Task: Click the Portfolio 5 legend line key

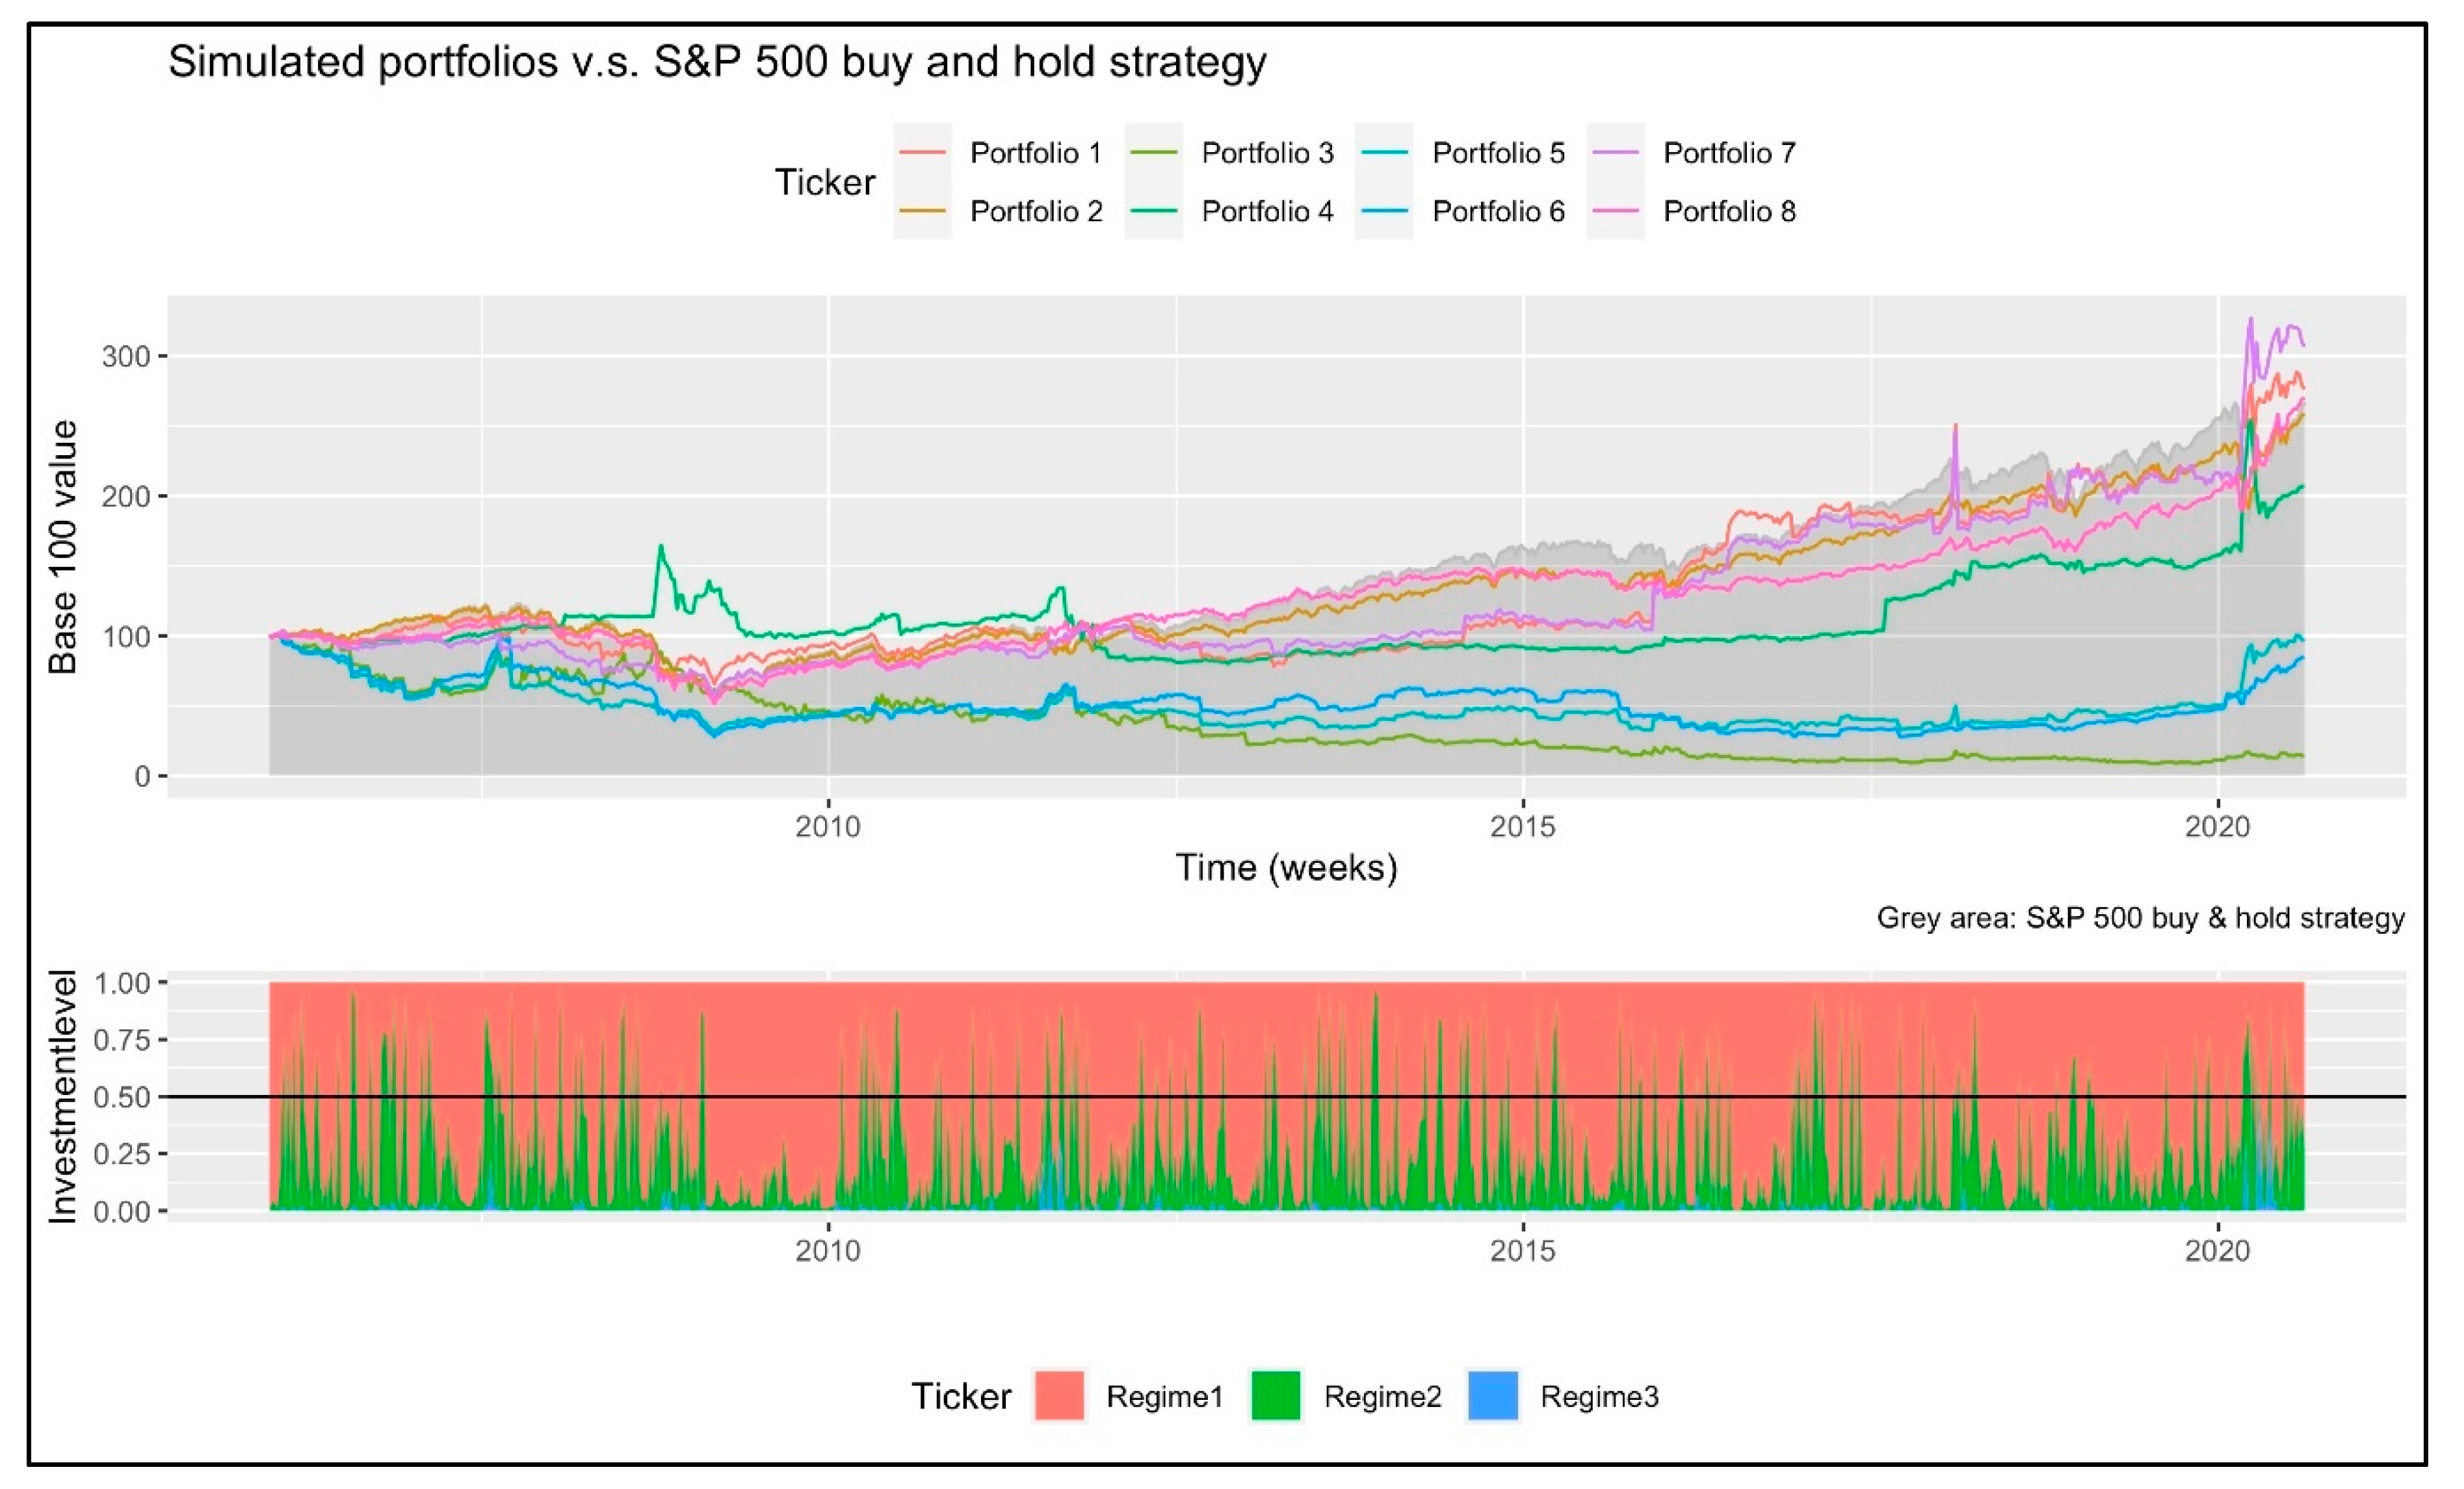Action: coord(1384,153)
